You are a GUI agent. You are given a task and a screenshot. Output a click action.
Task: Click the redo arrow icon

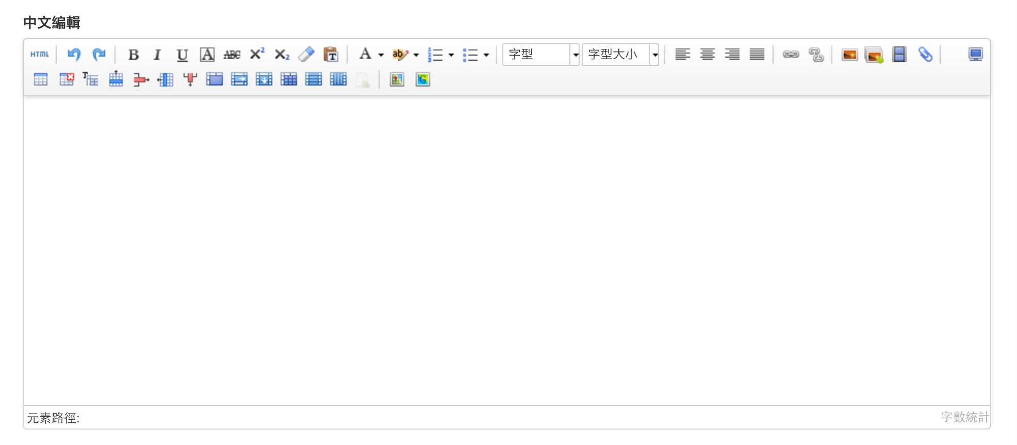click(99, 54)
